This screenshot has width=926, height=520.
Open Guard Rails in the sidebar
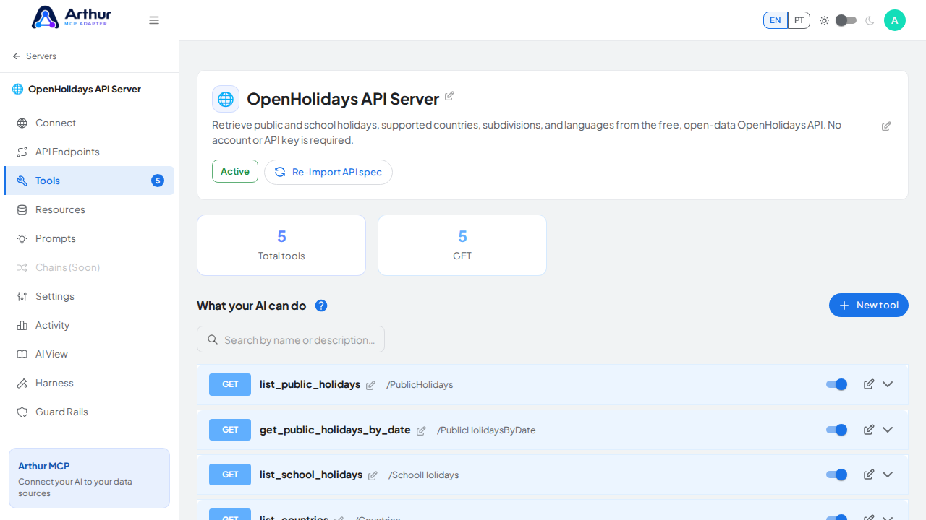[x=89, y=412]
